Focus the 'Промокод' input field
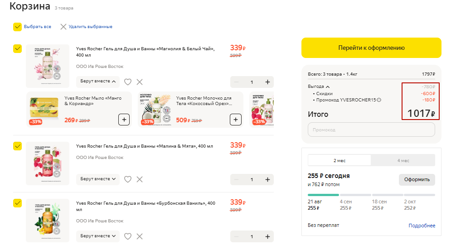Image resolution: width=451 pixels, height=245 pixels. pos(371,130)
